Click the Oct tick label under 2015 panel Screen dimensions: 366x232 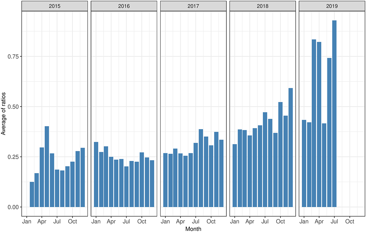72,222
